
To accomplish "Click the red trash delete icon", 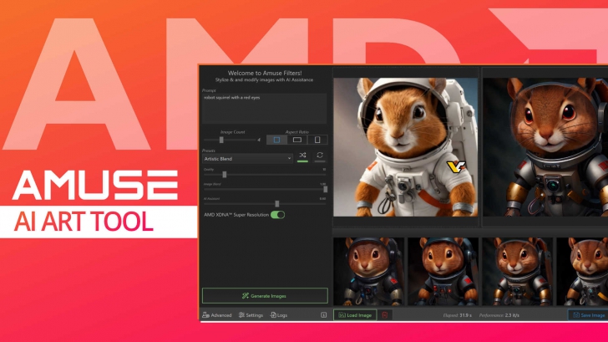I will click(385, 315).
